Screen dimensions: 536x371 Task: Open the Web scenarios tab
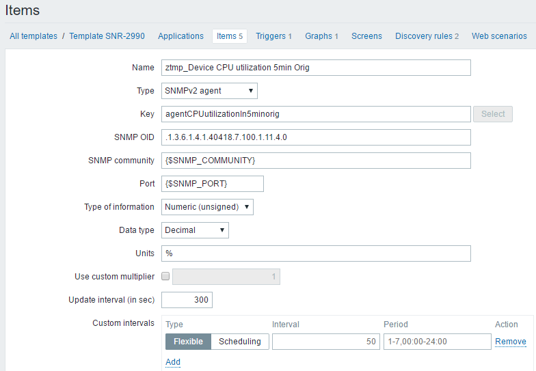click(x=499, y=36)
